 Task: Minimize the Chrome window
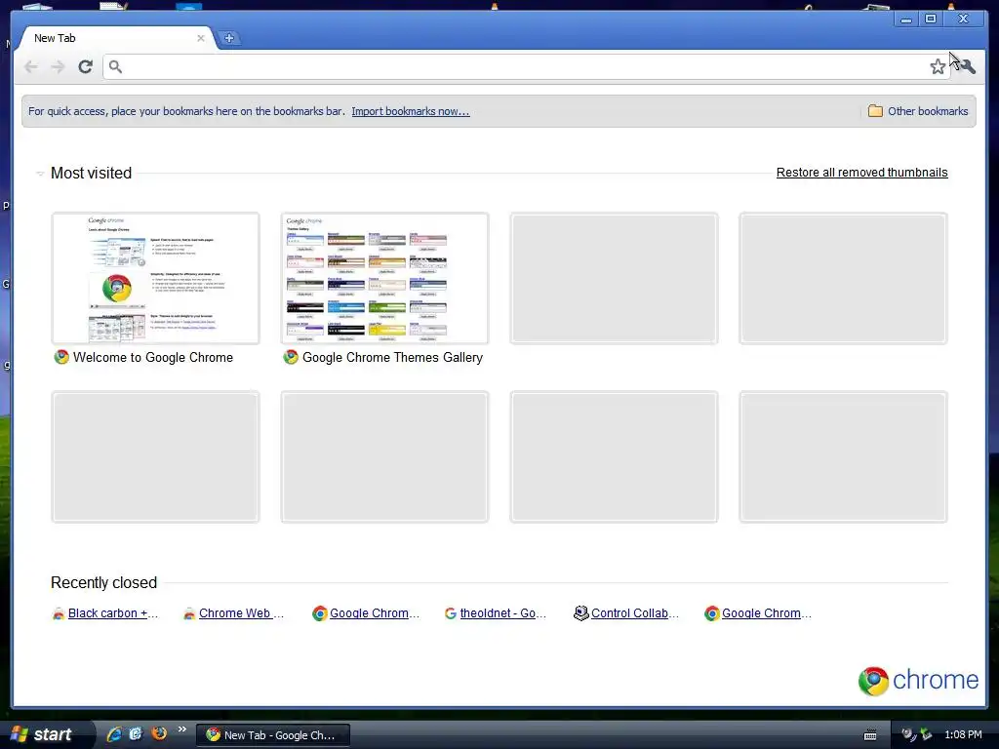point(906,20)
